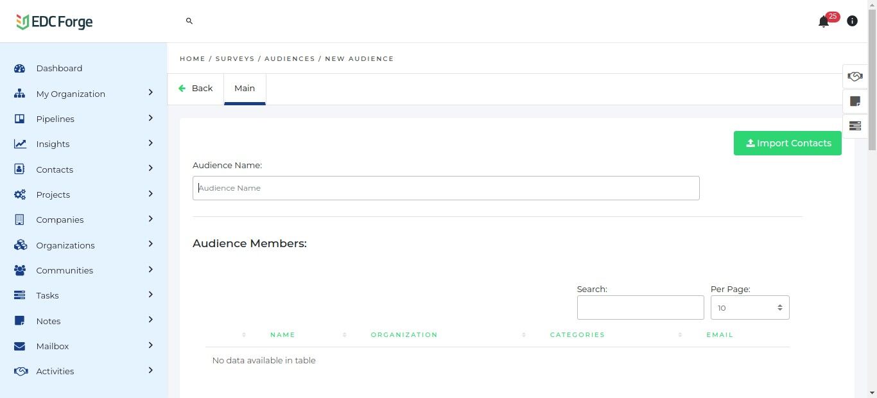
Task: Expand the Communities menu chevron
Action: (x=150, y=270)
